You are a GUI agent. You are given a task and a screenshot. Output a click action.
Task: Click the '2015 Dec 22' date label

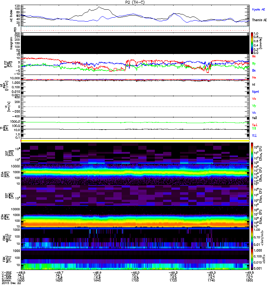11,283
